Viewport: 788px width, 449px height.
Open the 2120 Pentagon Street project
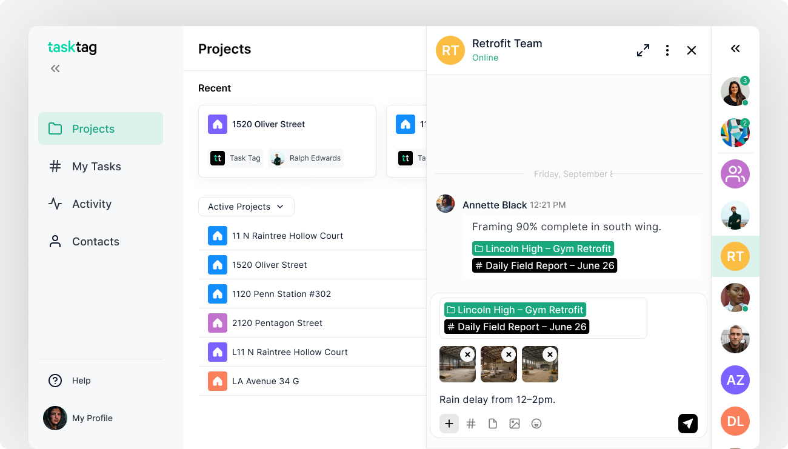point(277,323)
